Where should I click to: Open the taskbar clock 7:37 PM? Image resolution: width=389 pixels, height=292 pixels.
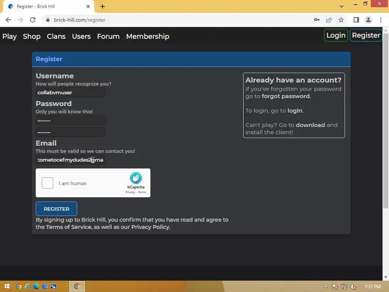click(372, 287)
